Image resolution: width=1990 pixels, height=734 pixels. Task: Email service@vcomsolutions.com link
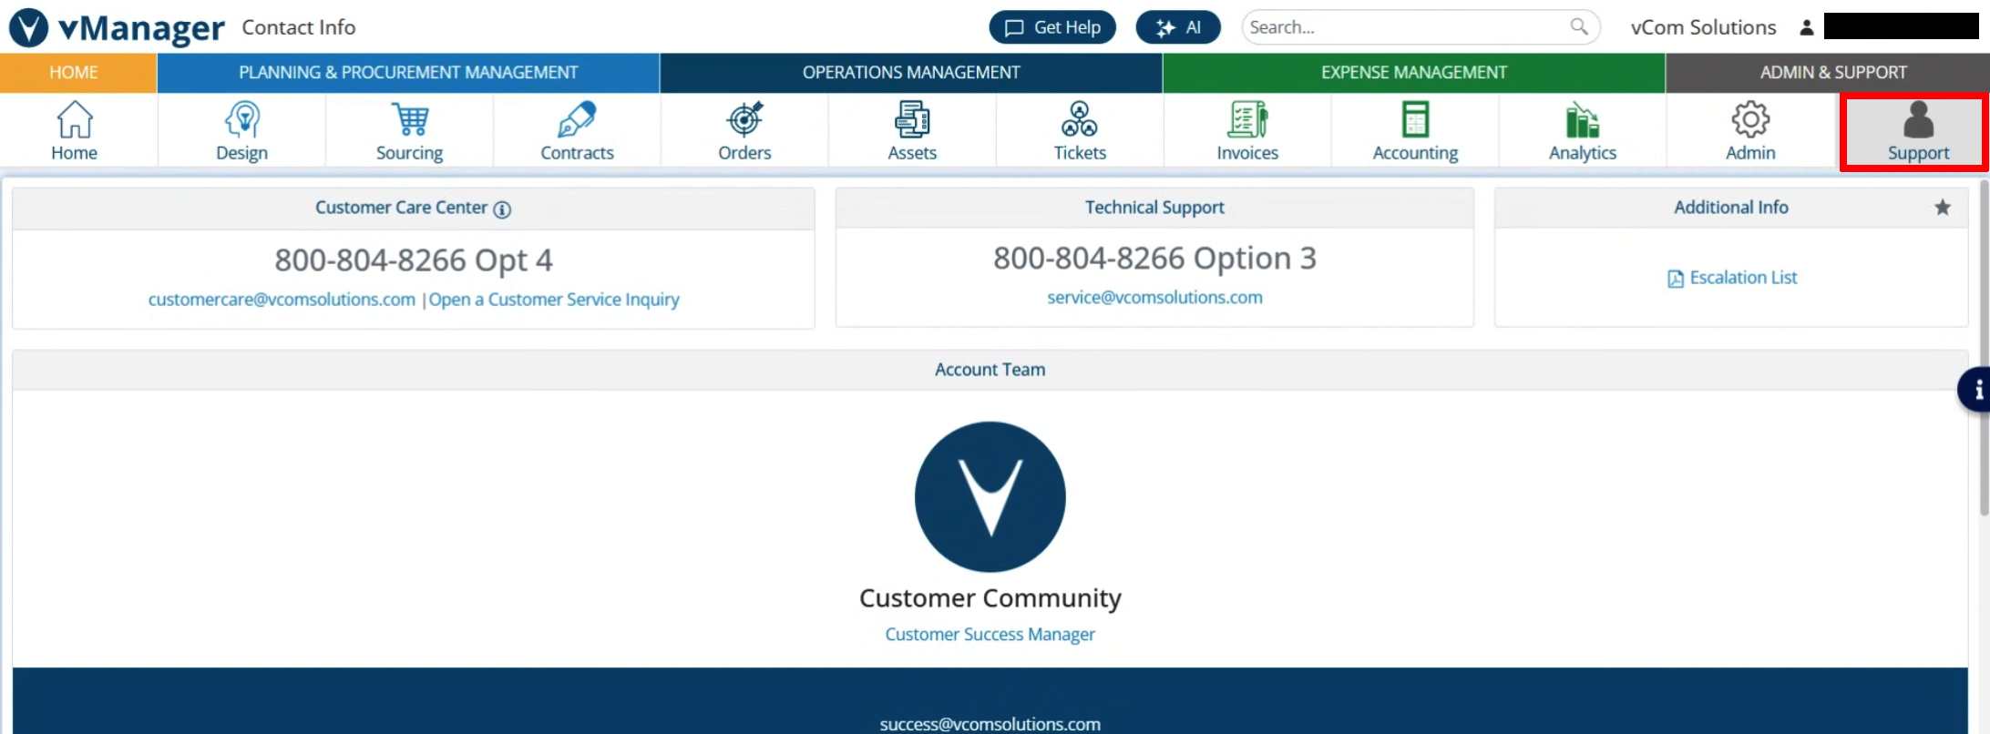click(x=1154, y=298)
